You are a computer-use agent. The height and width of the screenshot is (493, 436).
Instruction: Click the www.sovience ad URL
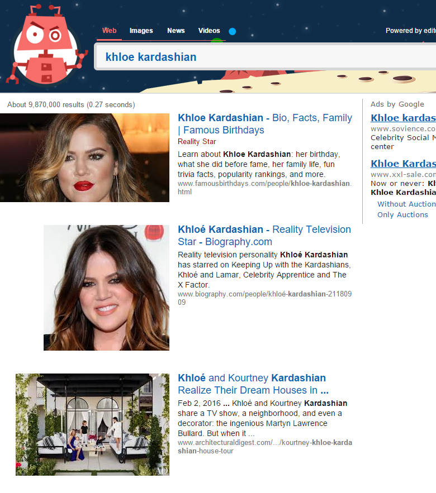point(403,128)
